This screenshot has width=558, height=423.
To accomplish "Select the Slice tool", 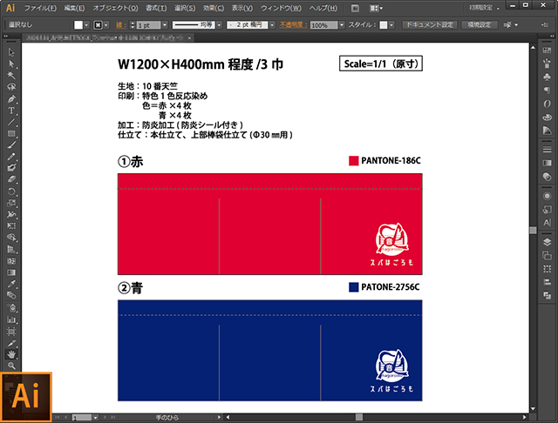I will pyautogui.click(x=11, y=343).
